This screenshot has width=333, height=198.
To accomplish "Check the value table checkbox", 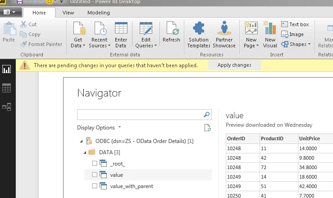I will tap(95, 175).
